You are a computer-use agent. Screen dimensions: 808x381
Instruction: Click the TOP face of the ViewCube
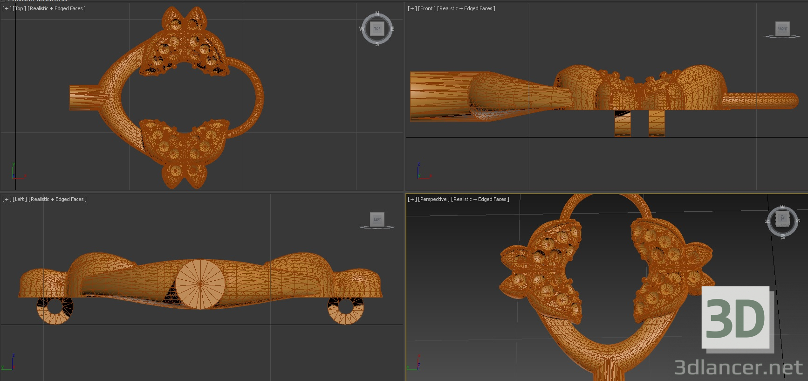click(x=377, y=29)
